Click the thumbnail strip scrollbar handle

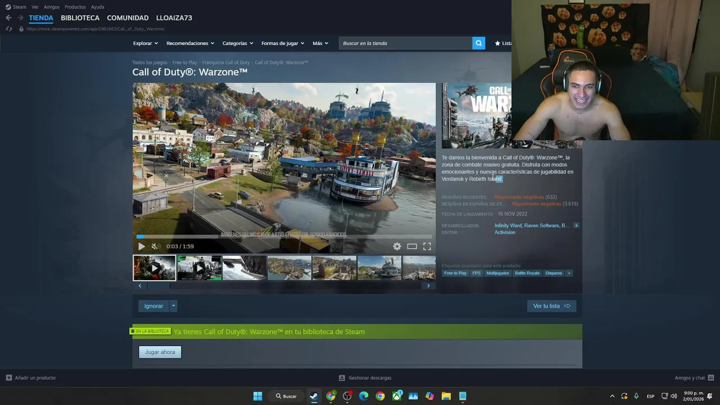point(159,286)
